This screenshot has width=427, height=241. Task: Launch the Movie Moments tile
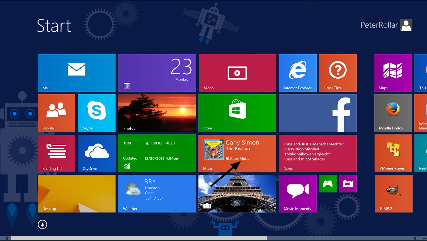click(298, 194)
